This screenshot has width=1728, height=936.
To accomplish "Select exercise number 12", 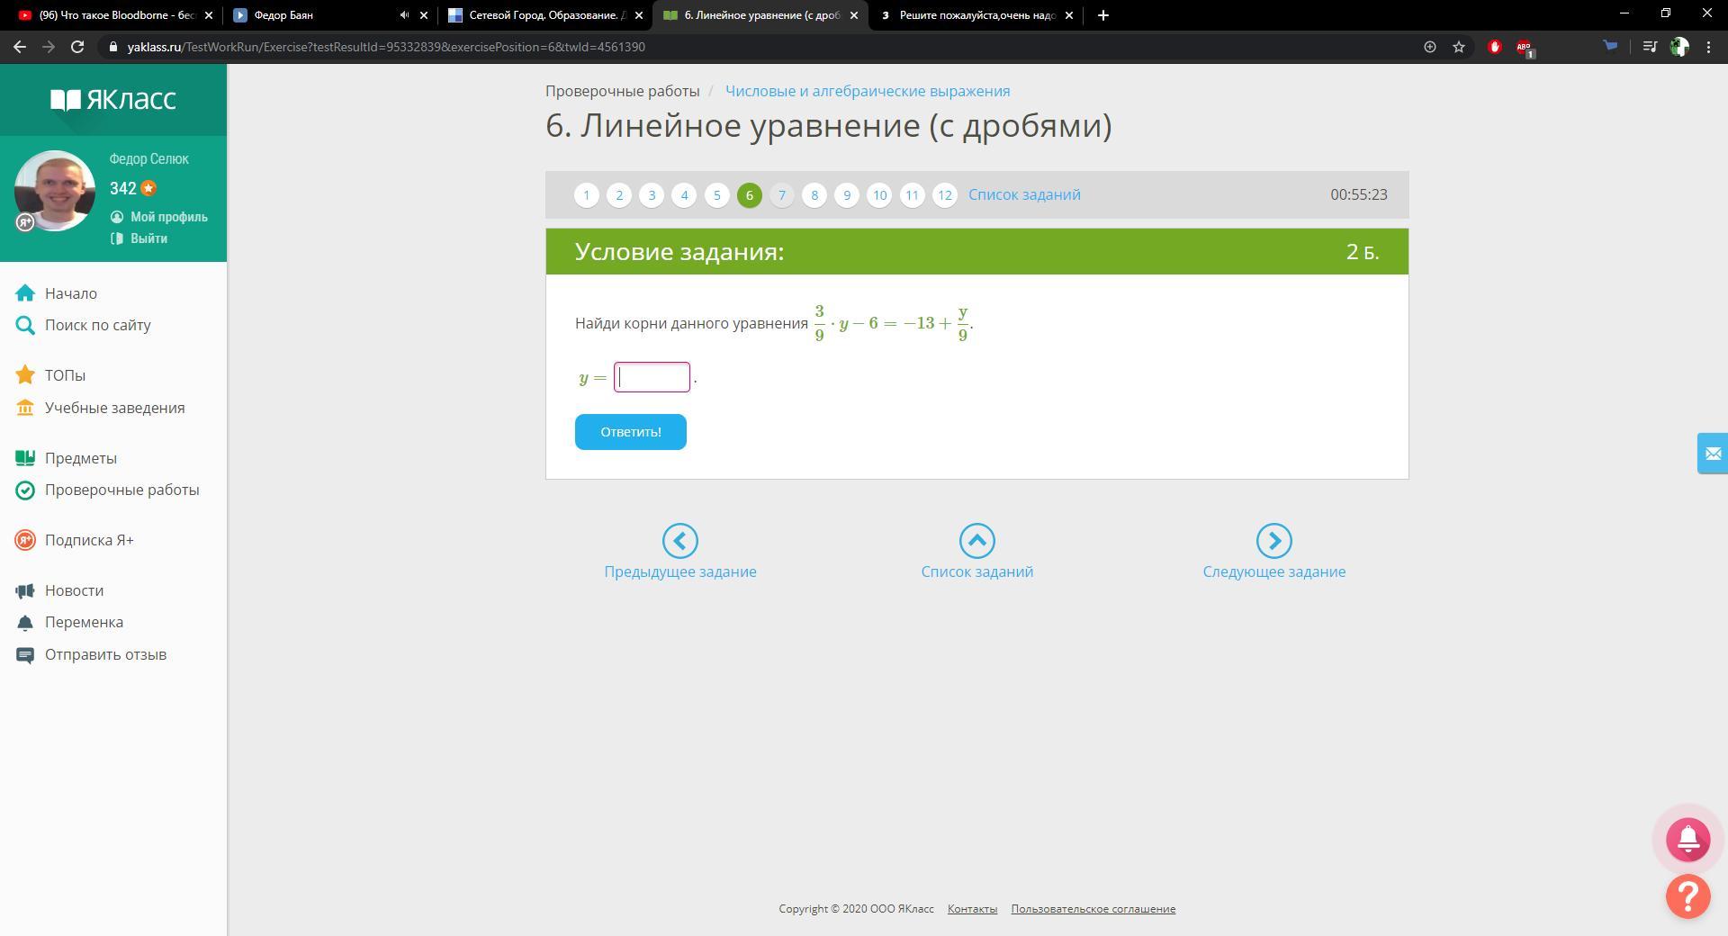I will (944, 195).
